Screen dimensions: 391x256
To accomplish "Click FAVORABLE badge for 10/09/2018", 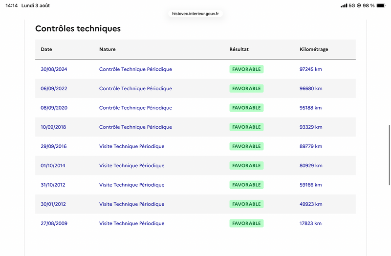I will pyautogui.click(x=246, y=127).
